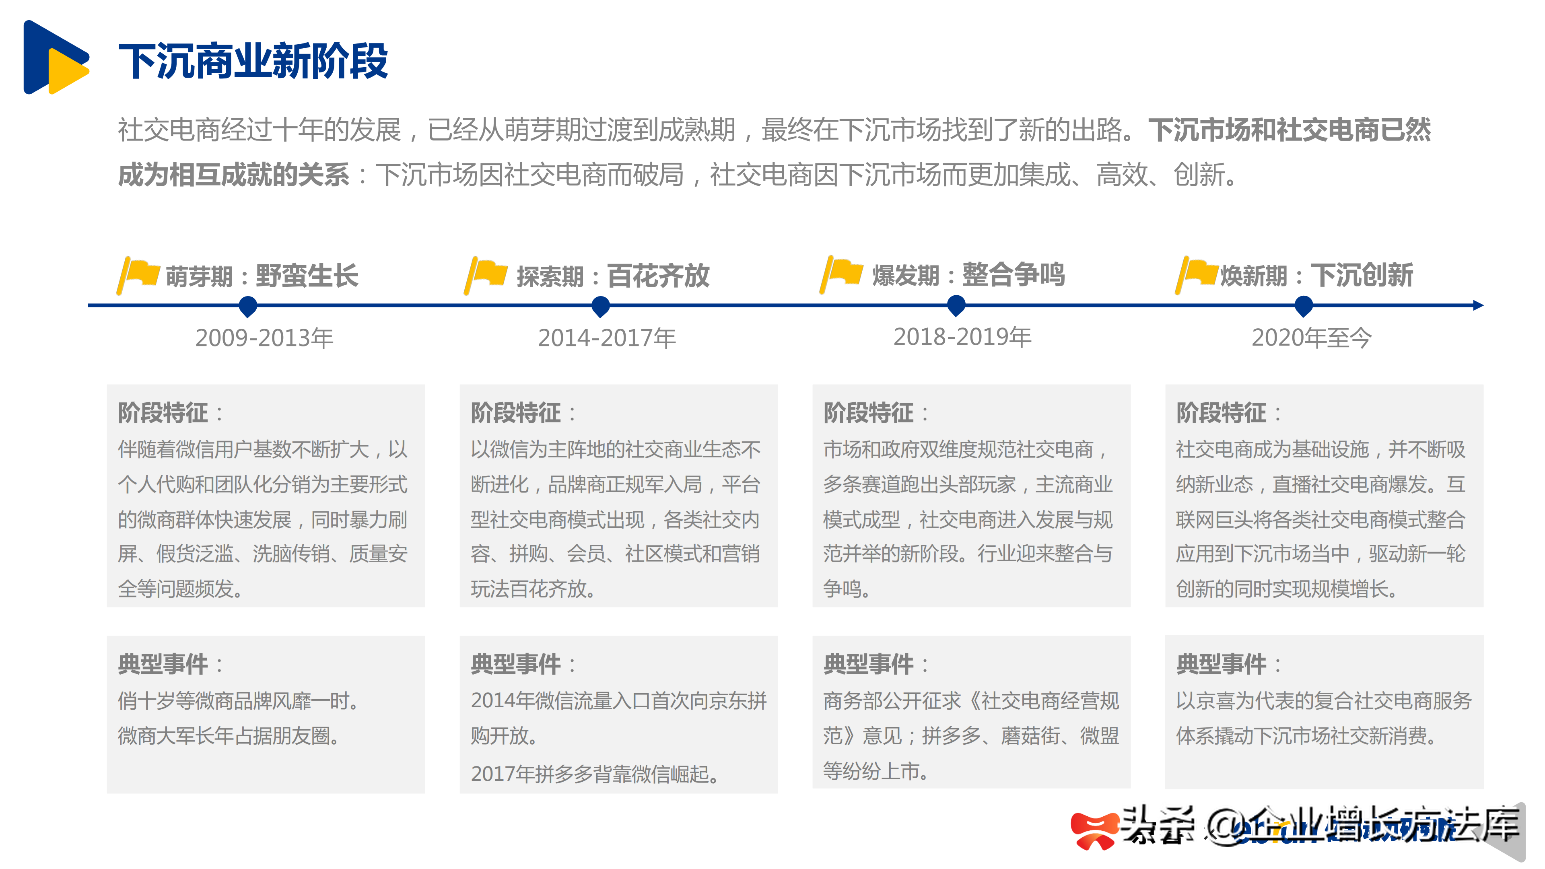Select the 2020年至今 timeline marker dot

pyautogui.click(x=1304, y=306)
